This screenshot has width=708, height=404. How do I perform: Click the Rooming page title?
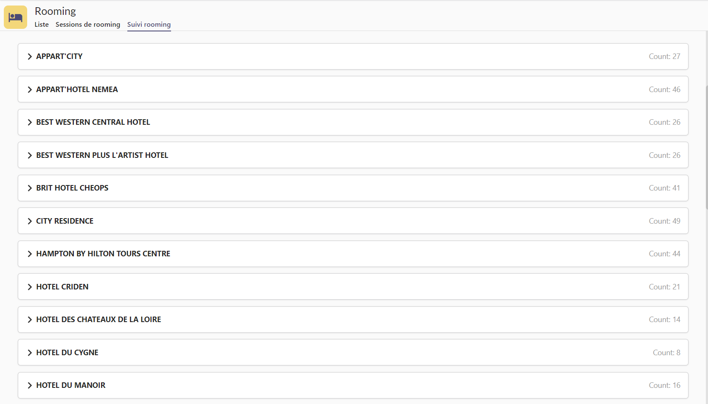(55, 11)
